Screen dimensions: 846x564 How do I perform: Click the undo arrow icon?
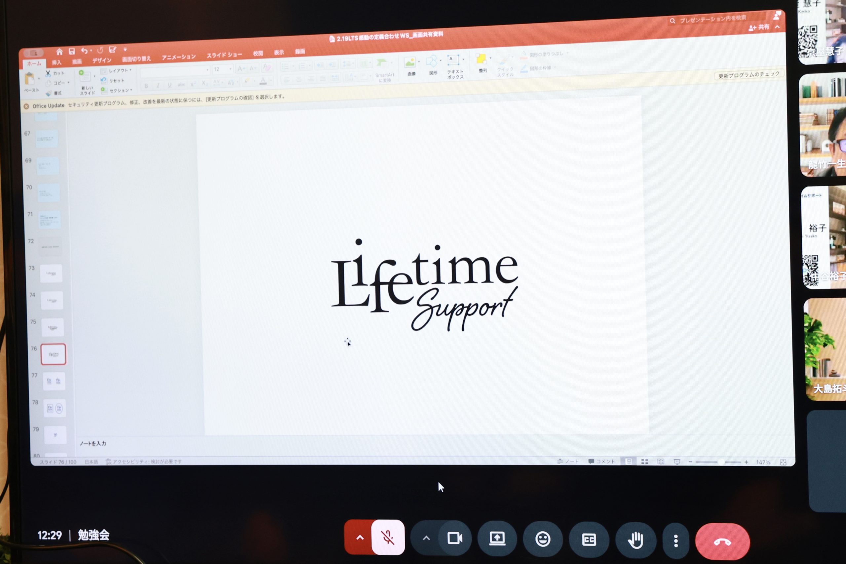84,51
